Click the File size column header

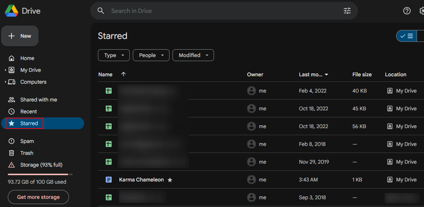(x=362, y=74)
